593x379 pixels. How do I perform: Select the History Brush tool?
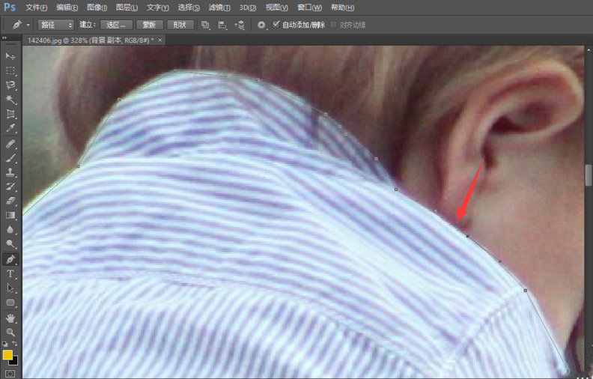[10, 187]
